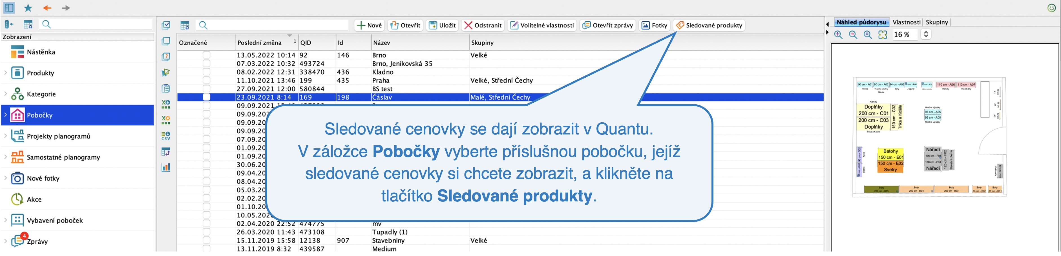Go back with the orange arrow

[x=47, y=8]
